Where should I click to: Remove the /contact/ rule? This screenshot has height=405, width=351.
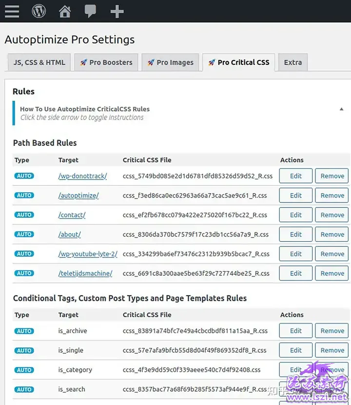point(332,215)
